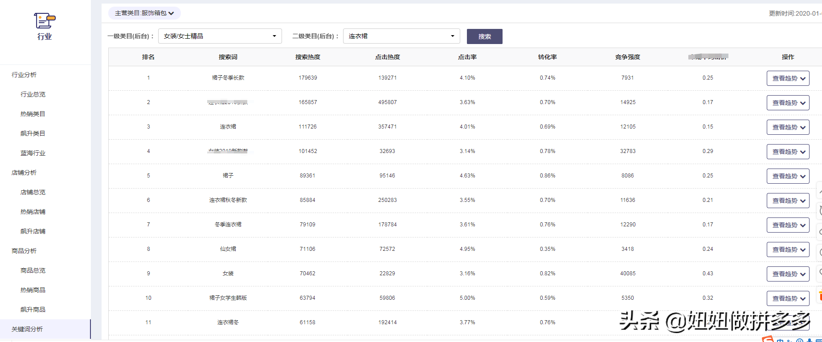Click conversion rate value 0.86%

548,176
